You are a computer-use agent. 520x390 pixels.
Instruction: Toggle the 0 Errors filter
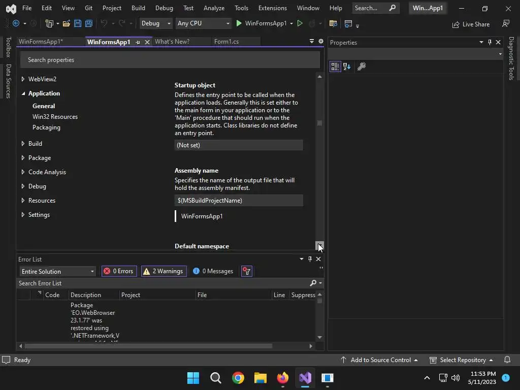pos(119,271)
